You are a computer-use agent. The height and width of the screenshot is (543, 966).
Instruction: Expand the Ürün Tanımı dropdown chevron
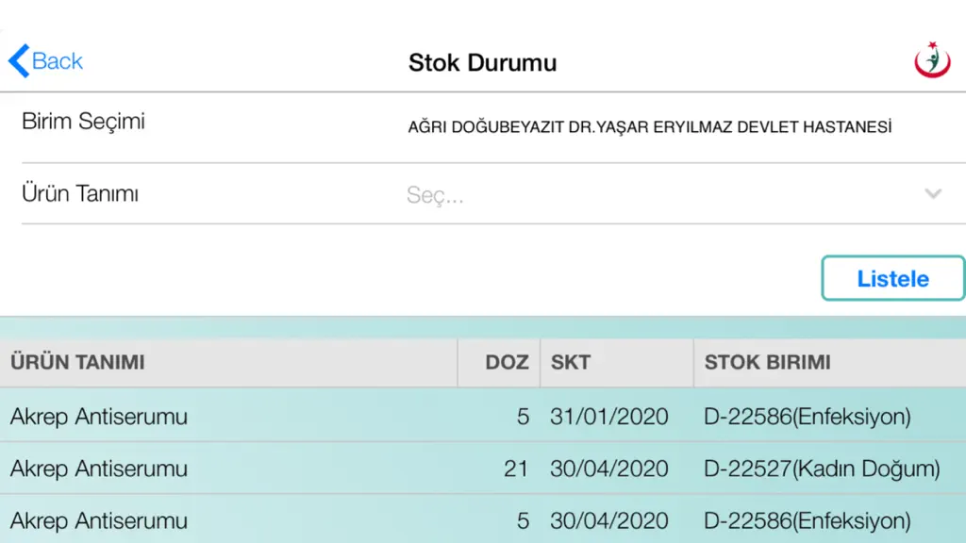click(x=933, y=194)
